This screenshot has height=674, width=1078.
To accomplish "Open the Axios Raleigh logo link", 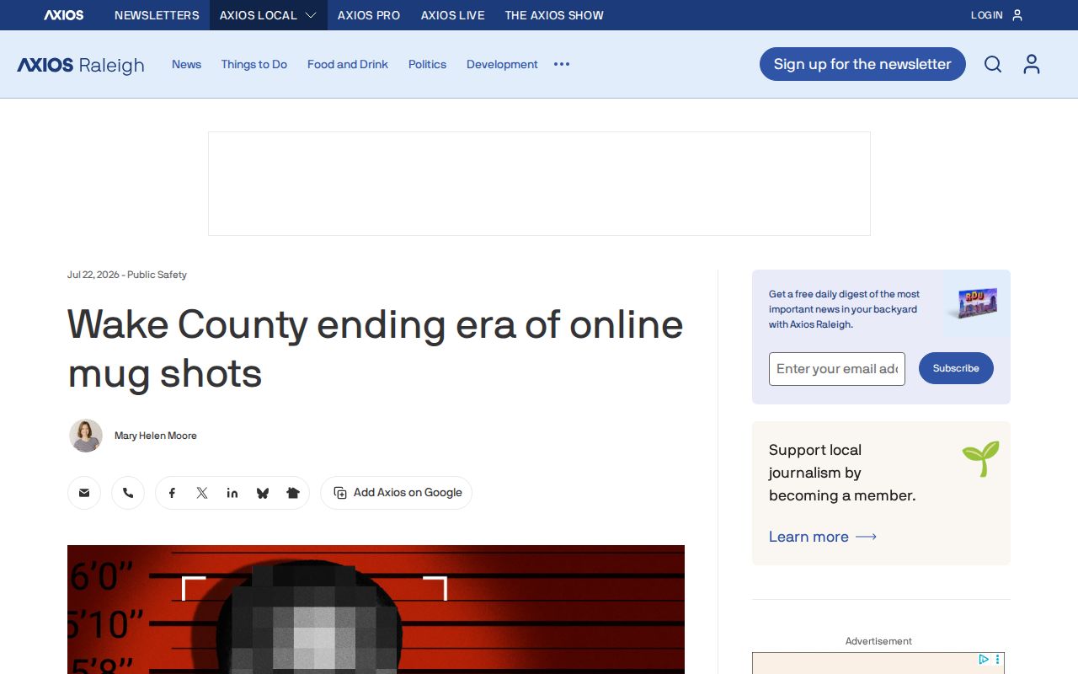I will pos(81,65).
